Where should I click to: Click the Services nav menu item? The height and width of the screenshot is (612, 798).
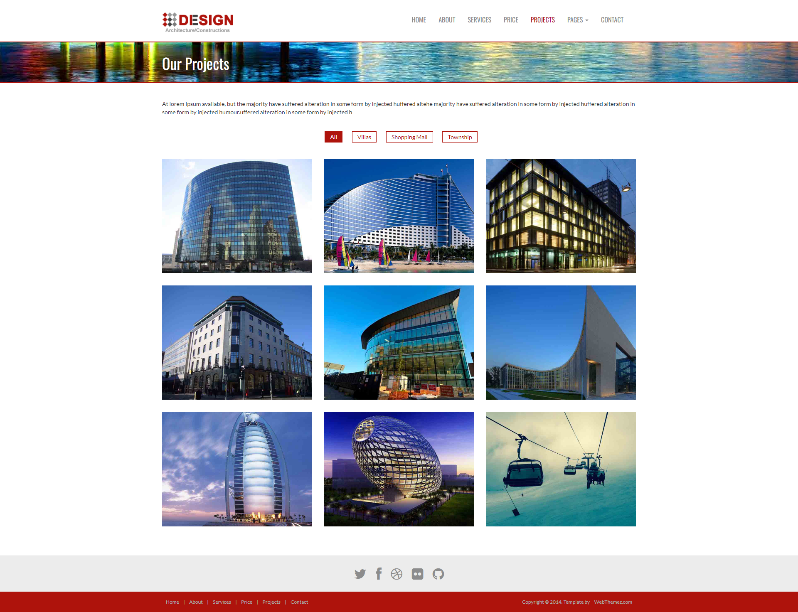[x=480, y=19]
